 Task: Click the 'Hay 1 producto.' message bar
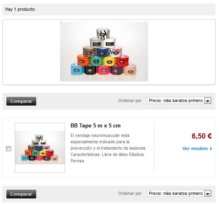pyautogui.click(x=109, y=10)
